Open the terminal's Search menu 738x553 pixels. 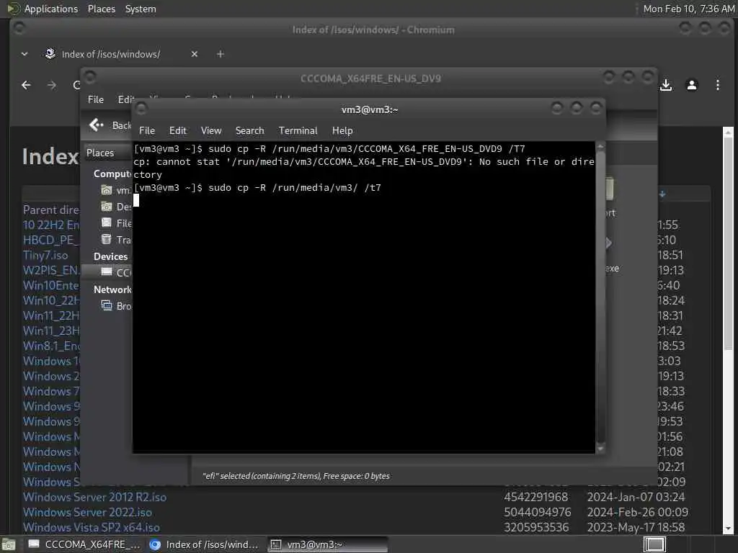pos(249,131)
